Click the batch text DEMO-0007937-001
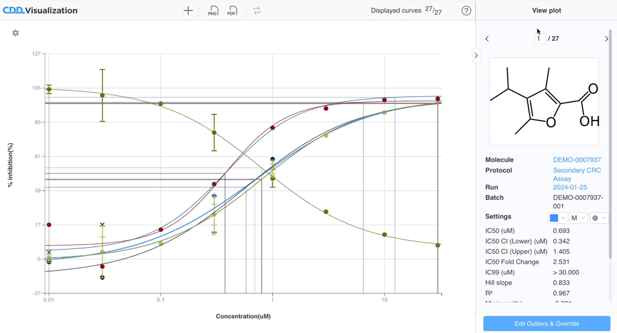This screenshot has width=617, height=333. [x=578, y=202]
